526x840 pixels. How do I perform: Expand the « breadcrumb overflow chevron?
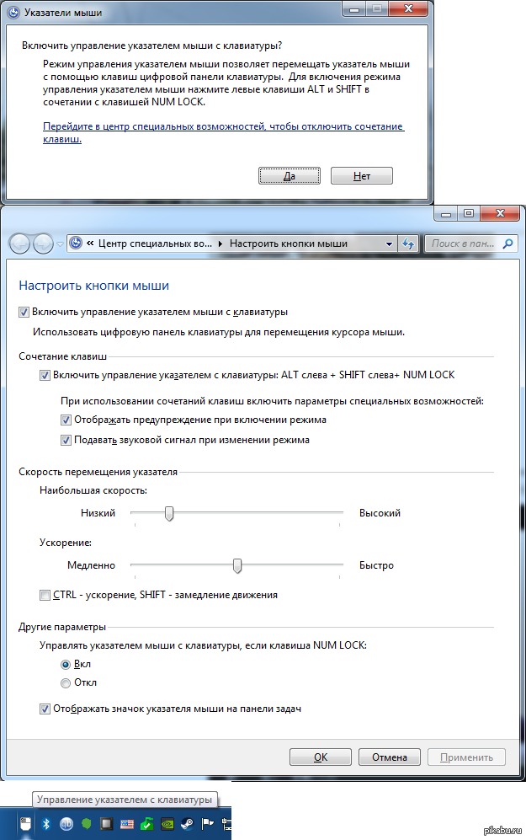pos(90,243)
